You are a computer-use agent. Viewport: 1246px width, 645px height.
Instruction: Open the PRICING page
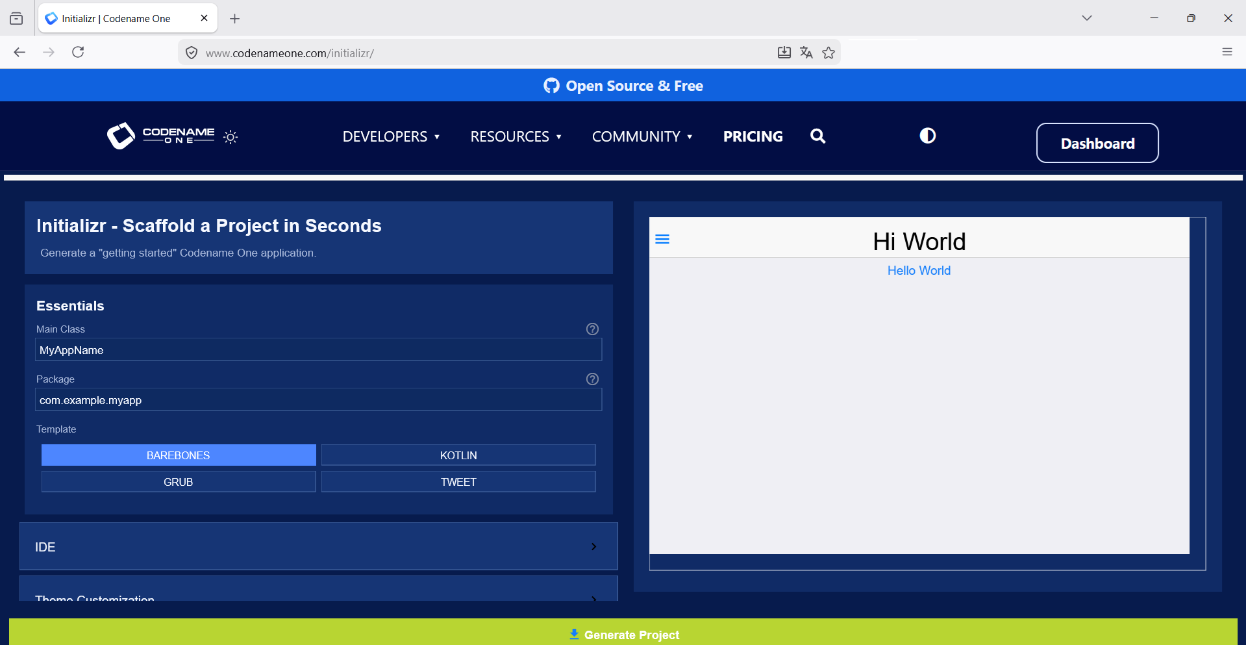click(753, 136)
